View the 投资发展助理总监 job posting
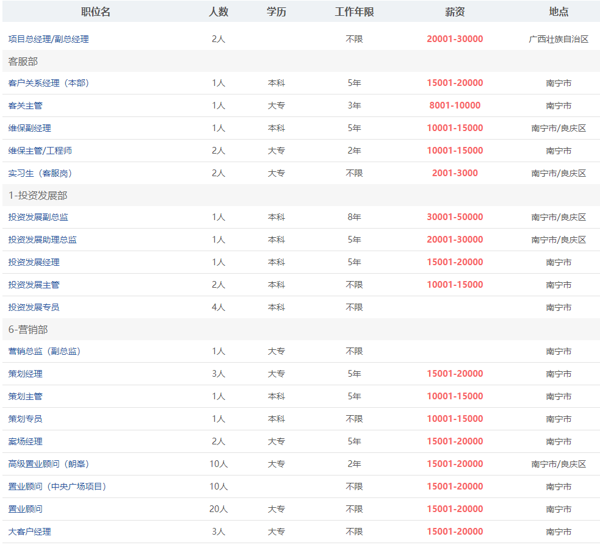 point(42,240)
